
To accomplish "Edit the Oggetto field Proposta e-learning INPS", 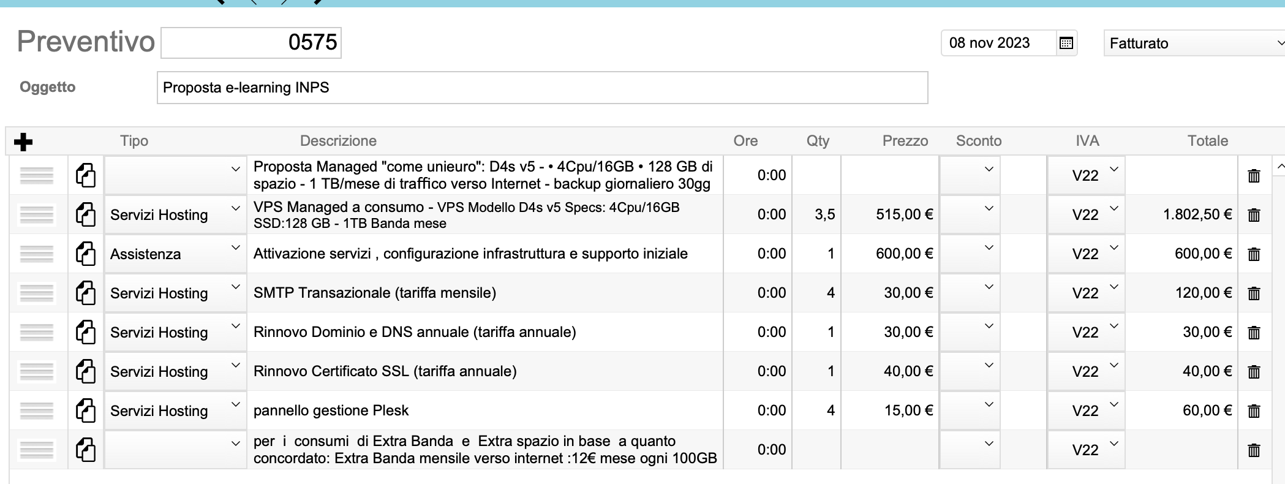I will pos(542,88).
